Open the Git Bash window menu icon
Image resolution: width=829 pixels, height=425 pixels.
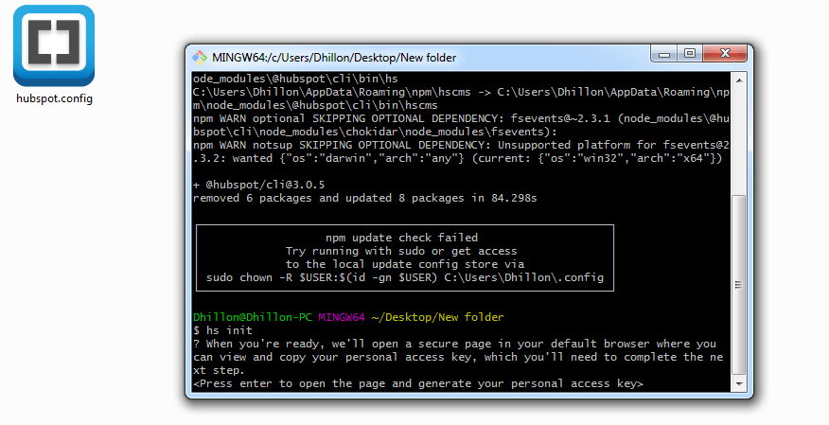coord(200,57)
